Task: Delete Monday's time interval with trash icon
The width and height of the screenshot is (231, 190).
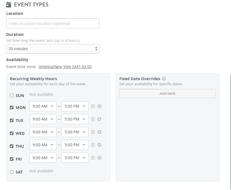Action: pos(93,106)
